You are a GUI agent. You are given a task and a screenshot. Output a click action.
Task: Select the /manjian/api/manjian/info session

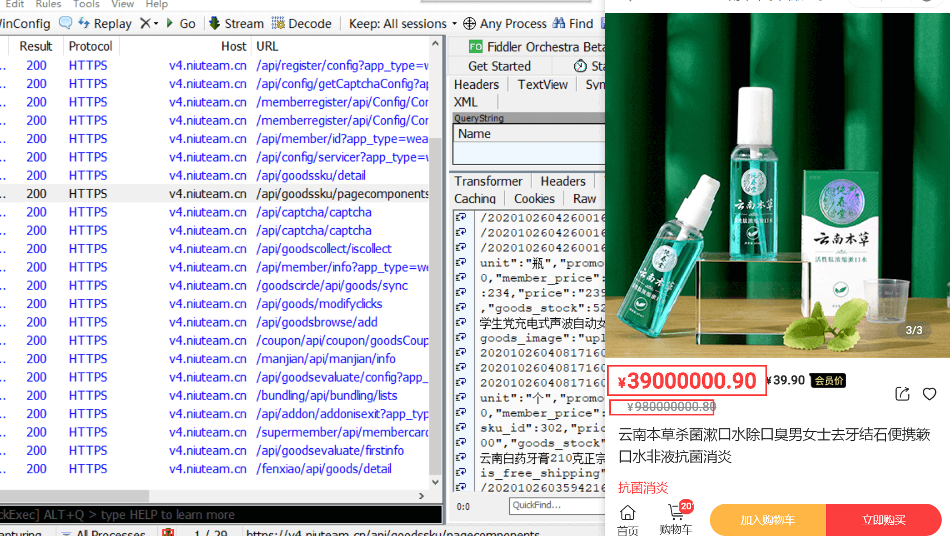point(215,359)
